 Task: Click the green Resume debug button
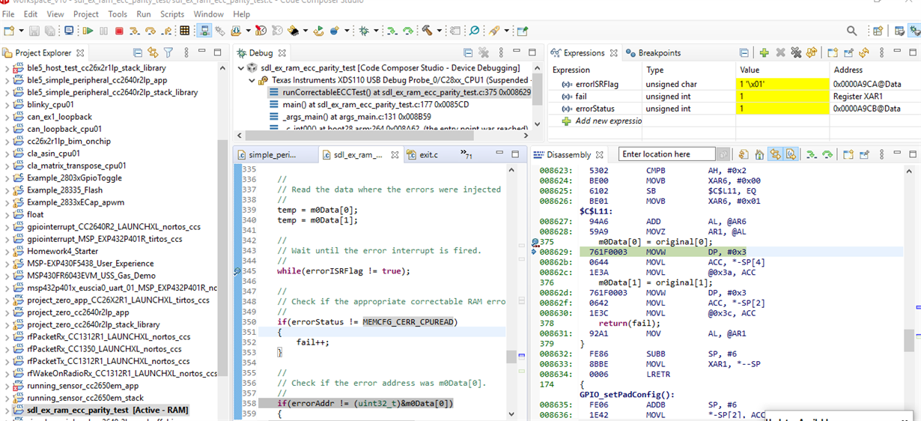88,31
